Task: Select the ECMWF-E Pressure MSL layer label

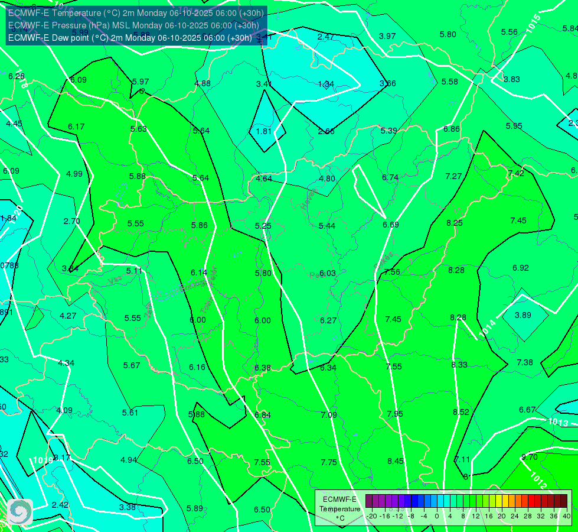Action: (133, 25)
